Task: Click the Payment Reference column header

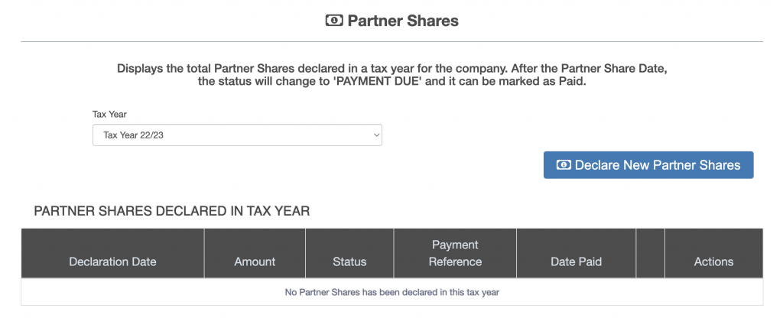Action: tap(455, 253)
